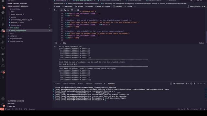Open the Python extension panel in activity bar
The width and height of the screenshot is (207, 116).
3,13
